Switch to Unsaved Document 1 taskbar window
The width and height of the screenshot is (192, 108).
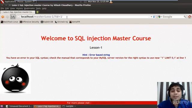click(19, 106)
